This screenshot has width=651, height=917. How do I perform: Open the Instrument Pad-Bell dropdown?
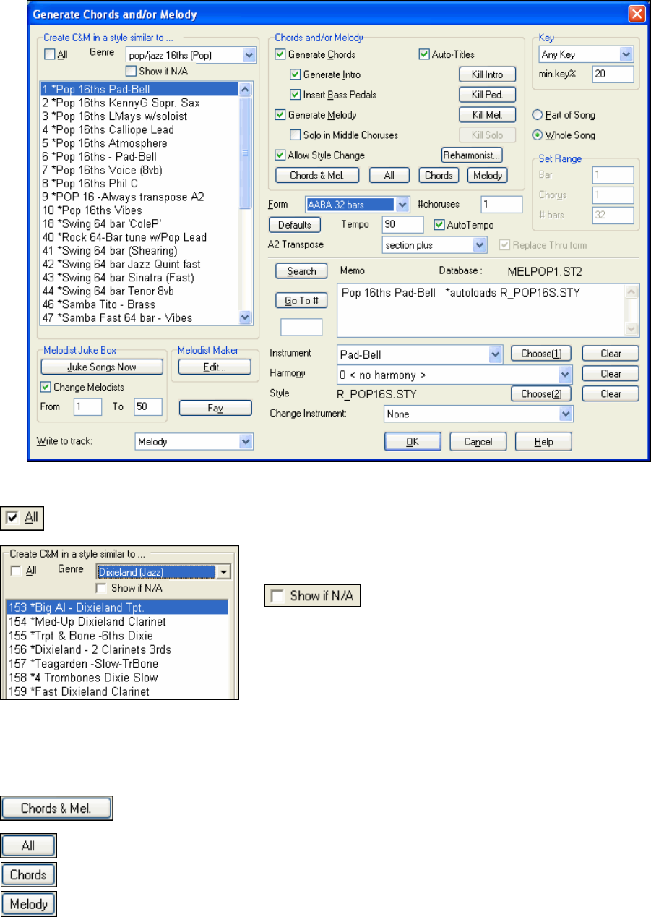click(495, 354)
